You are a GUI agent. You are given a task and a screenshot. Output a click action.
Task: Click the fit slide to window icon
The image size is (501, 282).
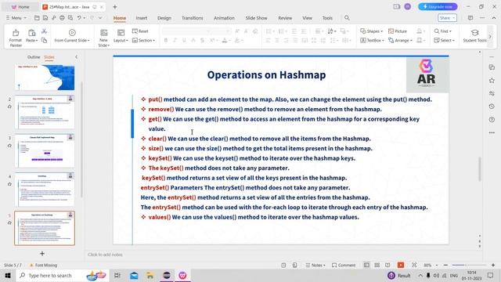tap(414, 265)
